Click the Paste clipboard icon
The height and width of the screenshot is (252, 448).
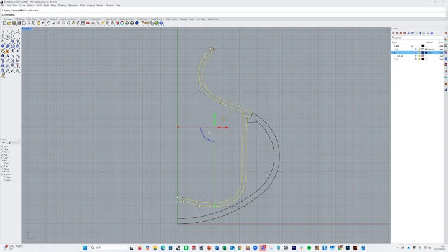coord(39,23)
